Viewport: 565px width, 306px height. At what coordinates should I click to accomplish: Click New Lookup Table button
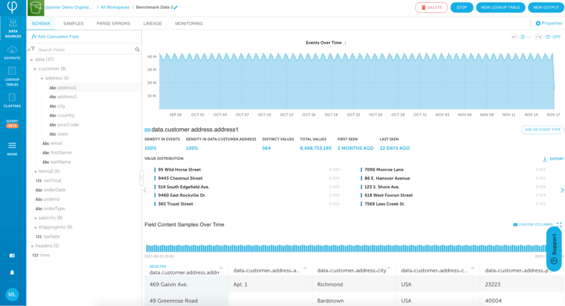tap(500, 8)
